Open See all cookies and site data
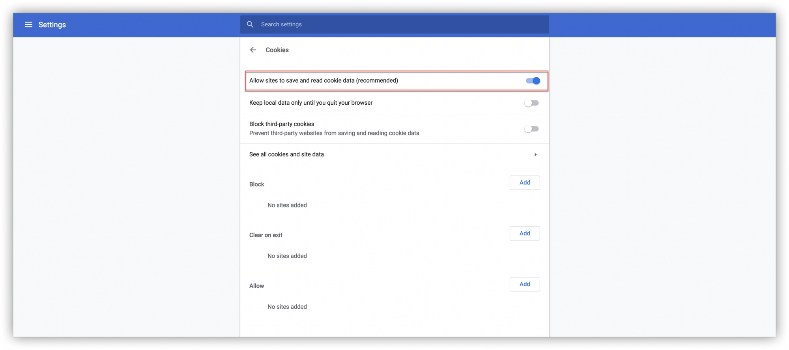The height and width of the screenshot is (350, 789). click(286, 155)
